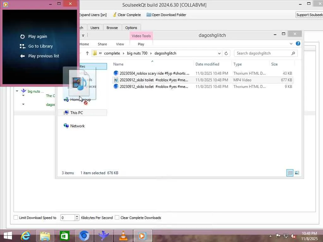Click Play again in media player
Viewport: 323px width, 242px height.
point(33,37)
